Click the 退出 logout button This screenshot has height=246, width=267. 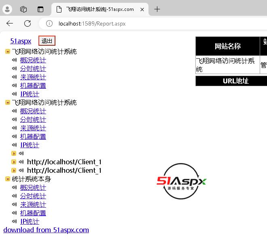click(47, 41)
